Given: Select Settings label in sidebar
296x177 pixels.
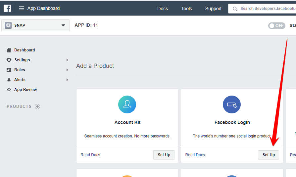Looking at the screenshot, I should click(22, 60).
